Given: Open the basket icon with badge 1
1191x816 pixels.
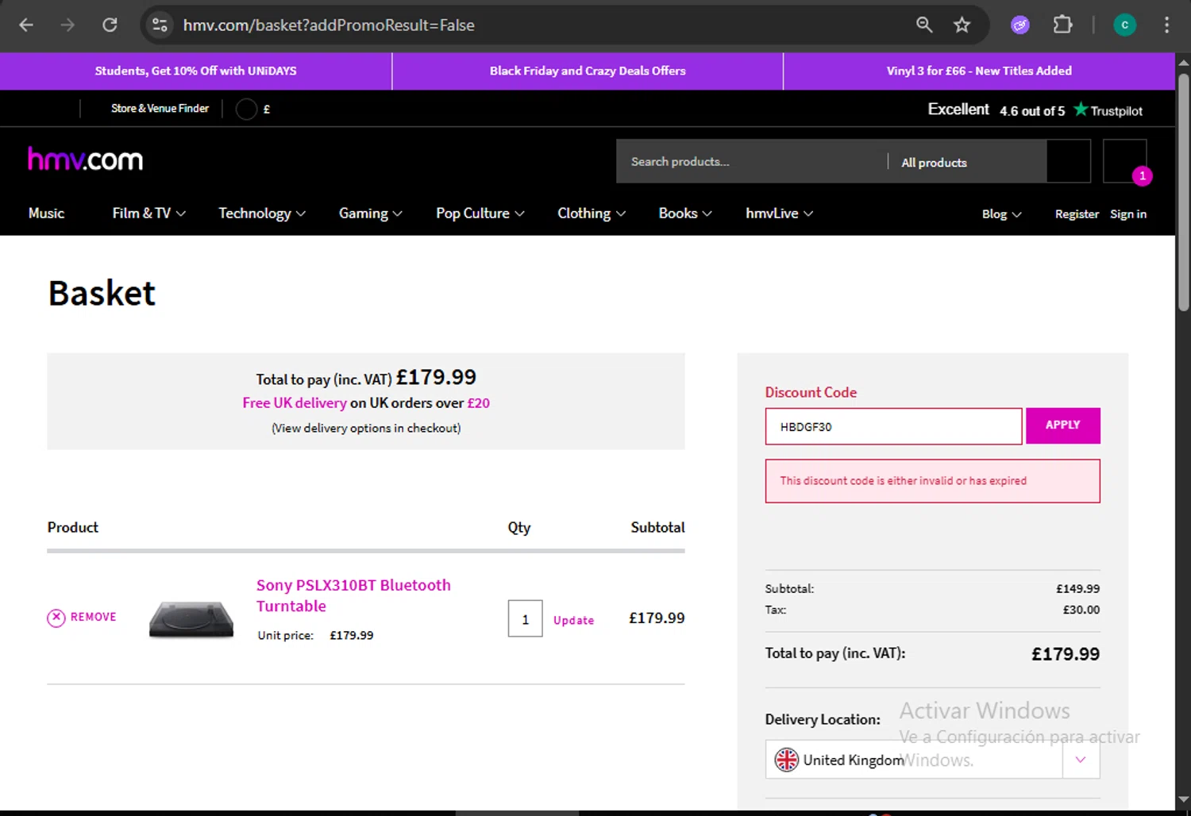Looking at the screenshot, I should [x=1125, y=161].
